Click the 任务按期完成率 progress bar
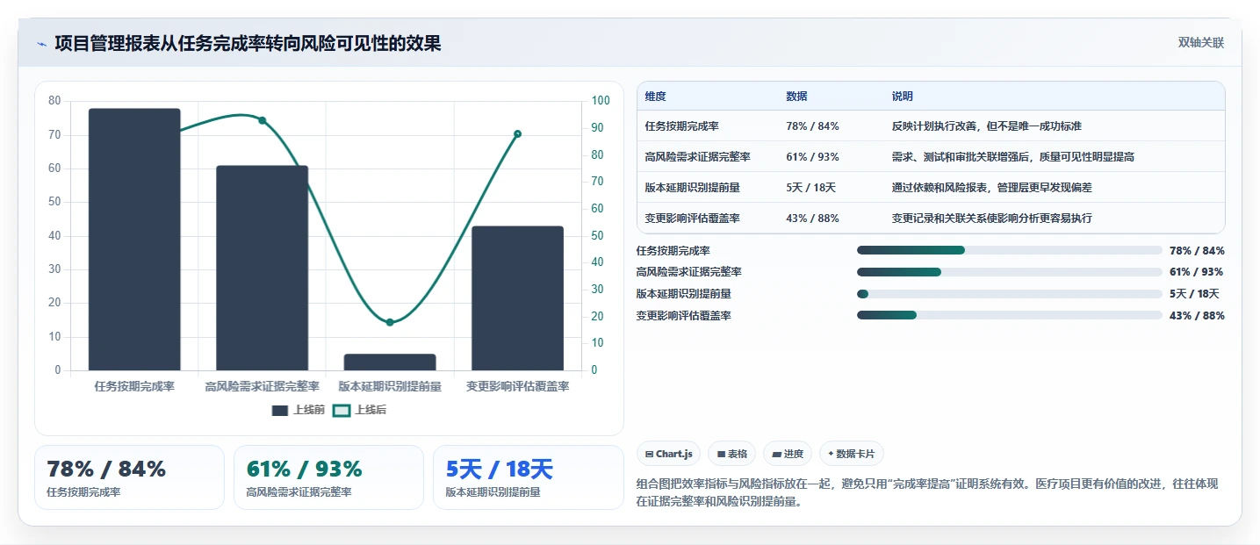 [1010, 250]
